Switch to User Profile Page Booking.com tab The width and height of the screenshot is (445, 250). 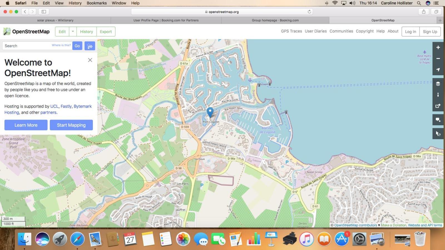tap(166, 20)
